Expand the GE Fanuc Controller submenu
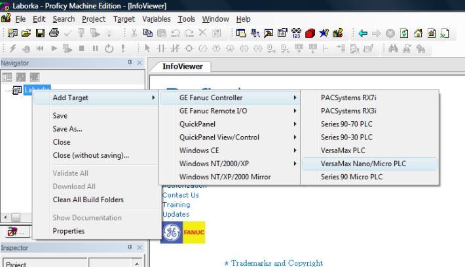The width and height of the screenshot is (465, 267). pyautogui.click(x=230, y=98)
